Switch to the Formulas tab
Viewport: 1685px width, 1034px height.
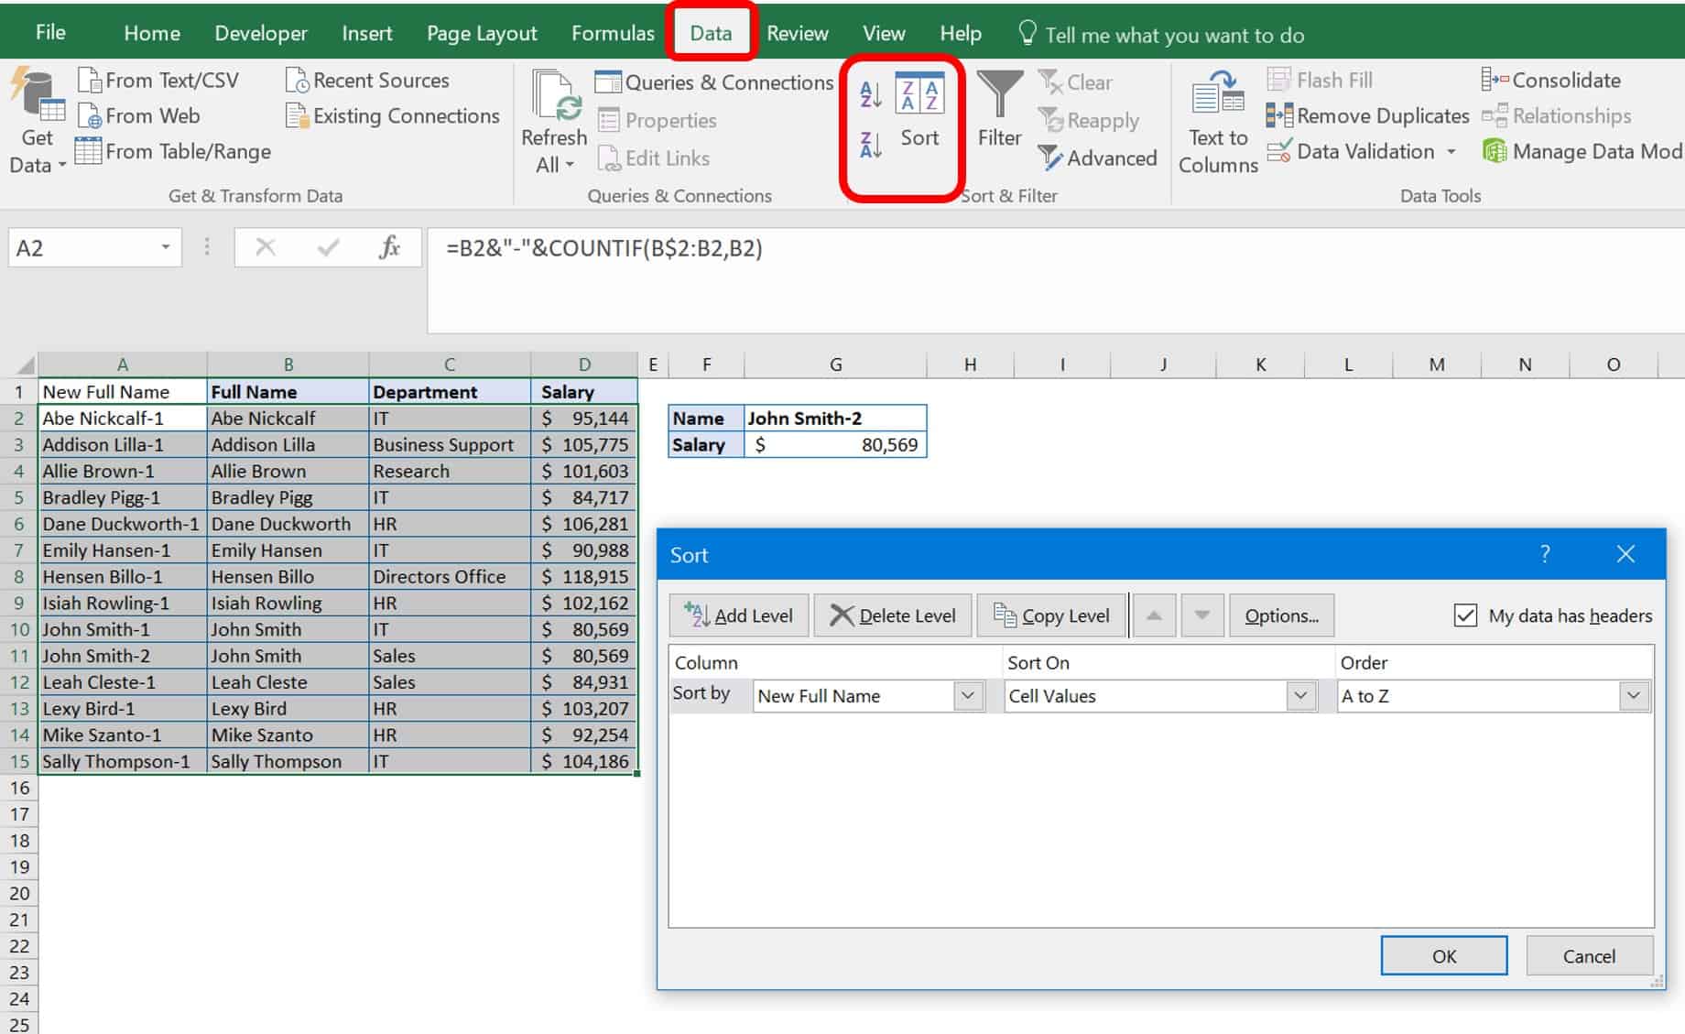(612, 33)
